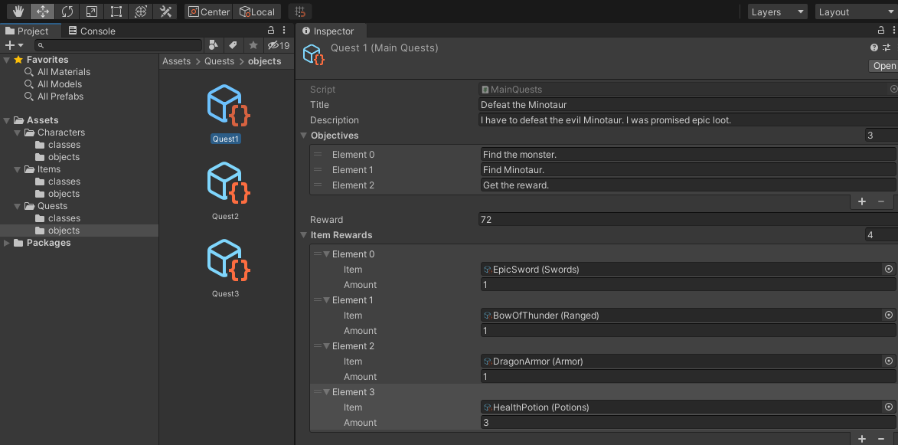Toggle hidden packages visibility showing 19
This screenshot has height=445, width=898.
click(x=278, y=45)
